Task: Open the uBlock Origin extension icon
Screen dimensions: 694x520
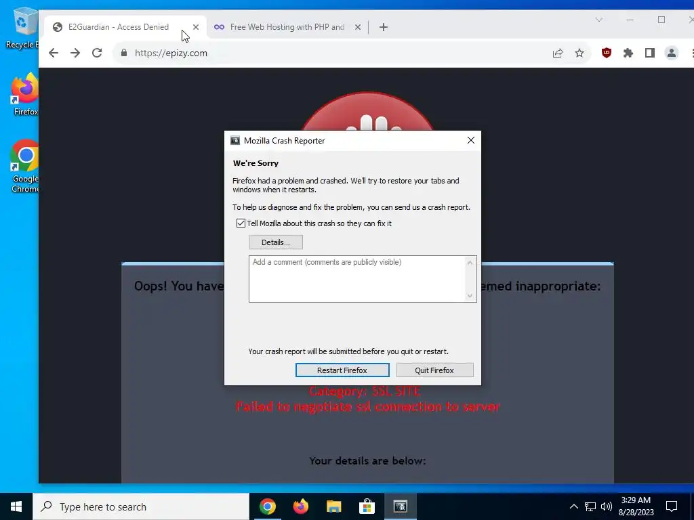Action: [607, 53]
